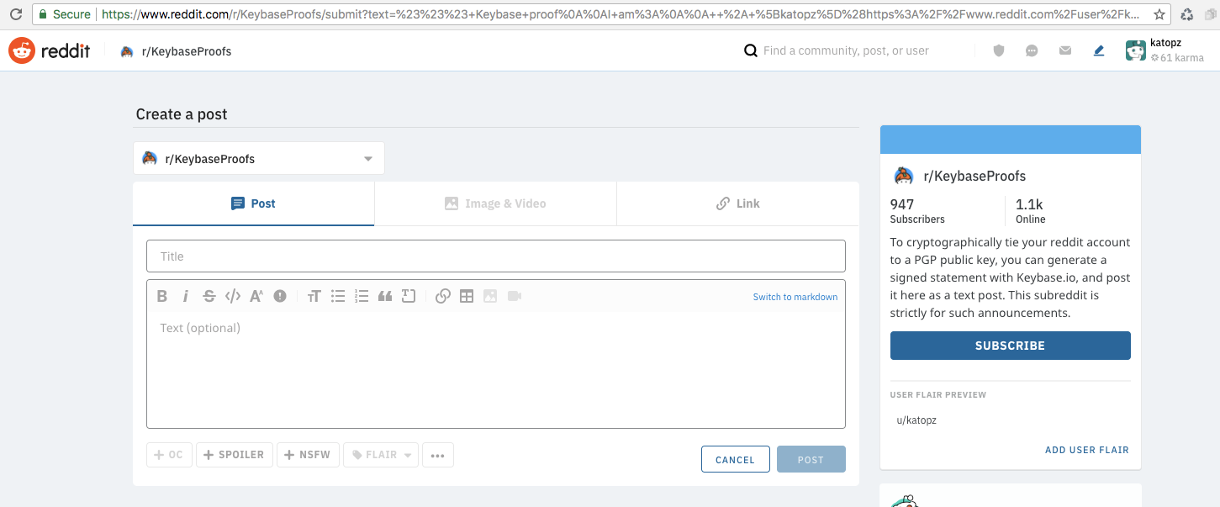Screen dimensions: 1220x507
Task: Click the u/katopz flair preview text
Action: 916,420
